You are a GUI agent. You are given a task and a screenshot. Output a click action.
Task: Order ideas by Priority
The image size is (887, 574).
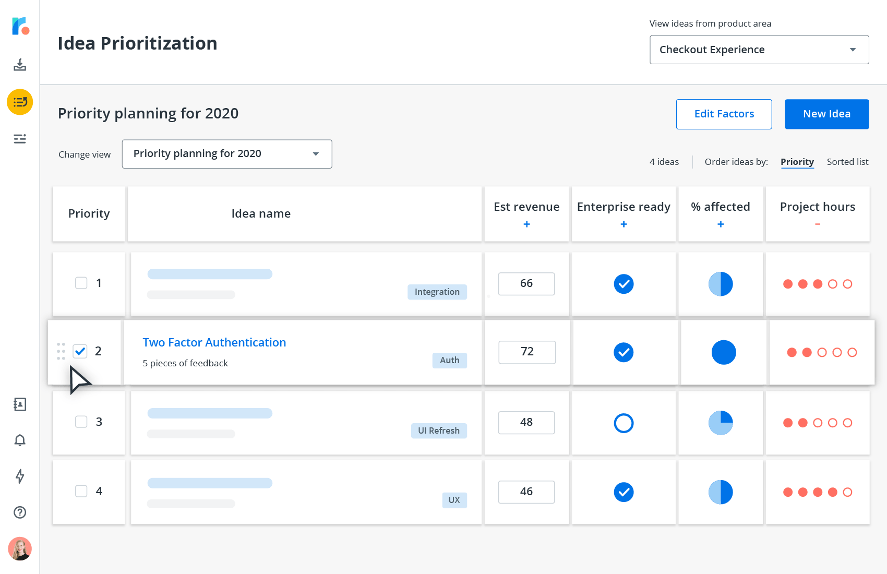pyautogui.click(x=797, y=162)
